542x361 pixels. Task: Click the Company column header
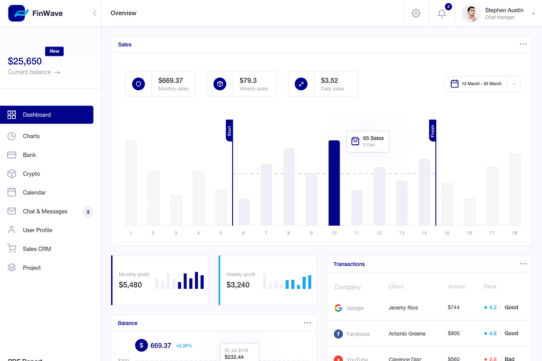[347, 287]
